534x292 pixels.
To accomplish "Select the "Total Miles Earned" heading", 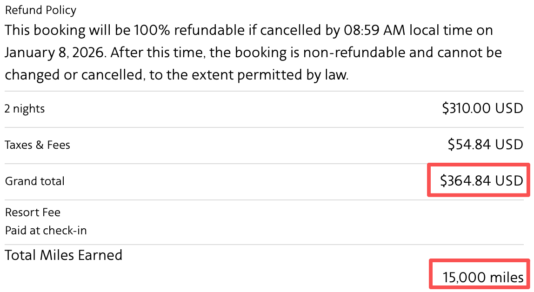I will point(64,255).
